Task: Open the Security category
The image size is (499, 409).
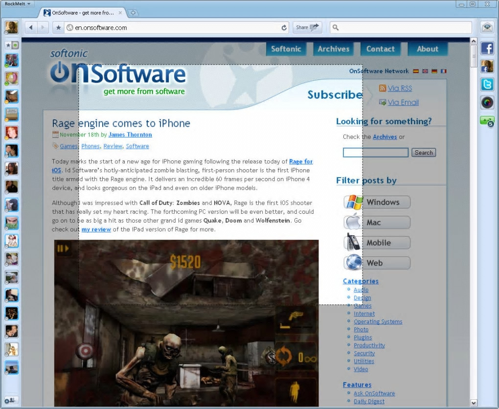Action: click(x=364, y=353)
